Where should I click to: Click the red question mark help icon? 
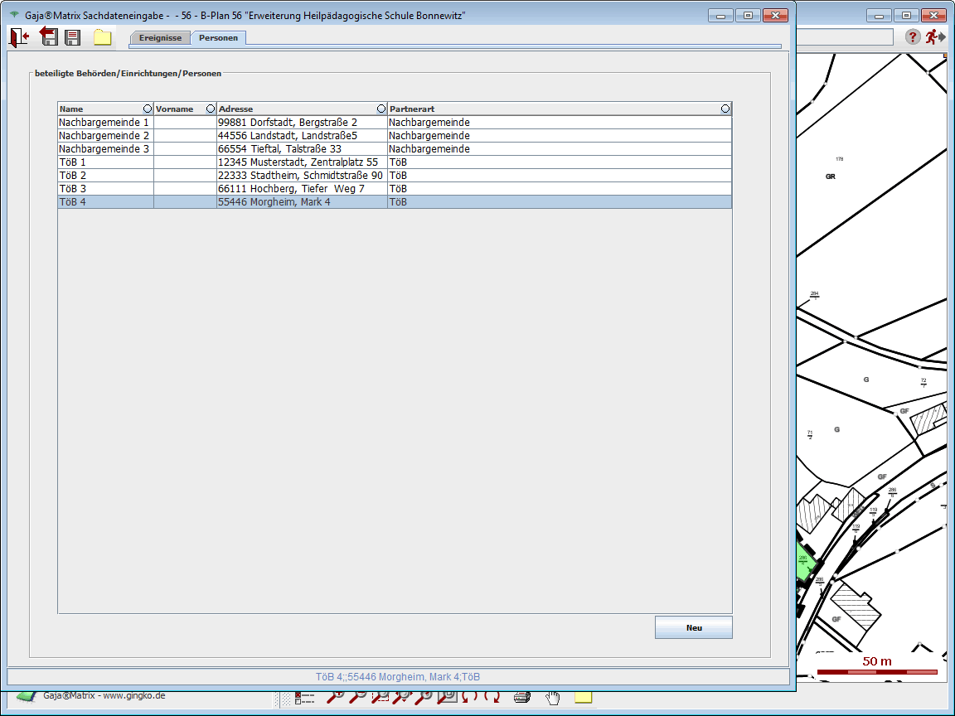coord(912,36)
